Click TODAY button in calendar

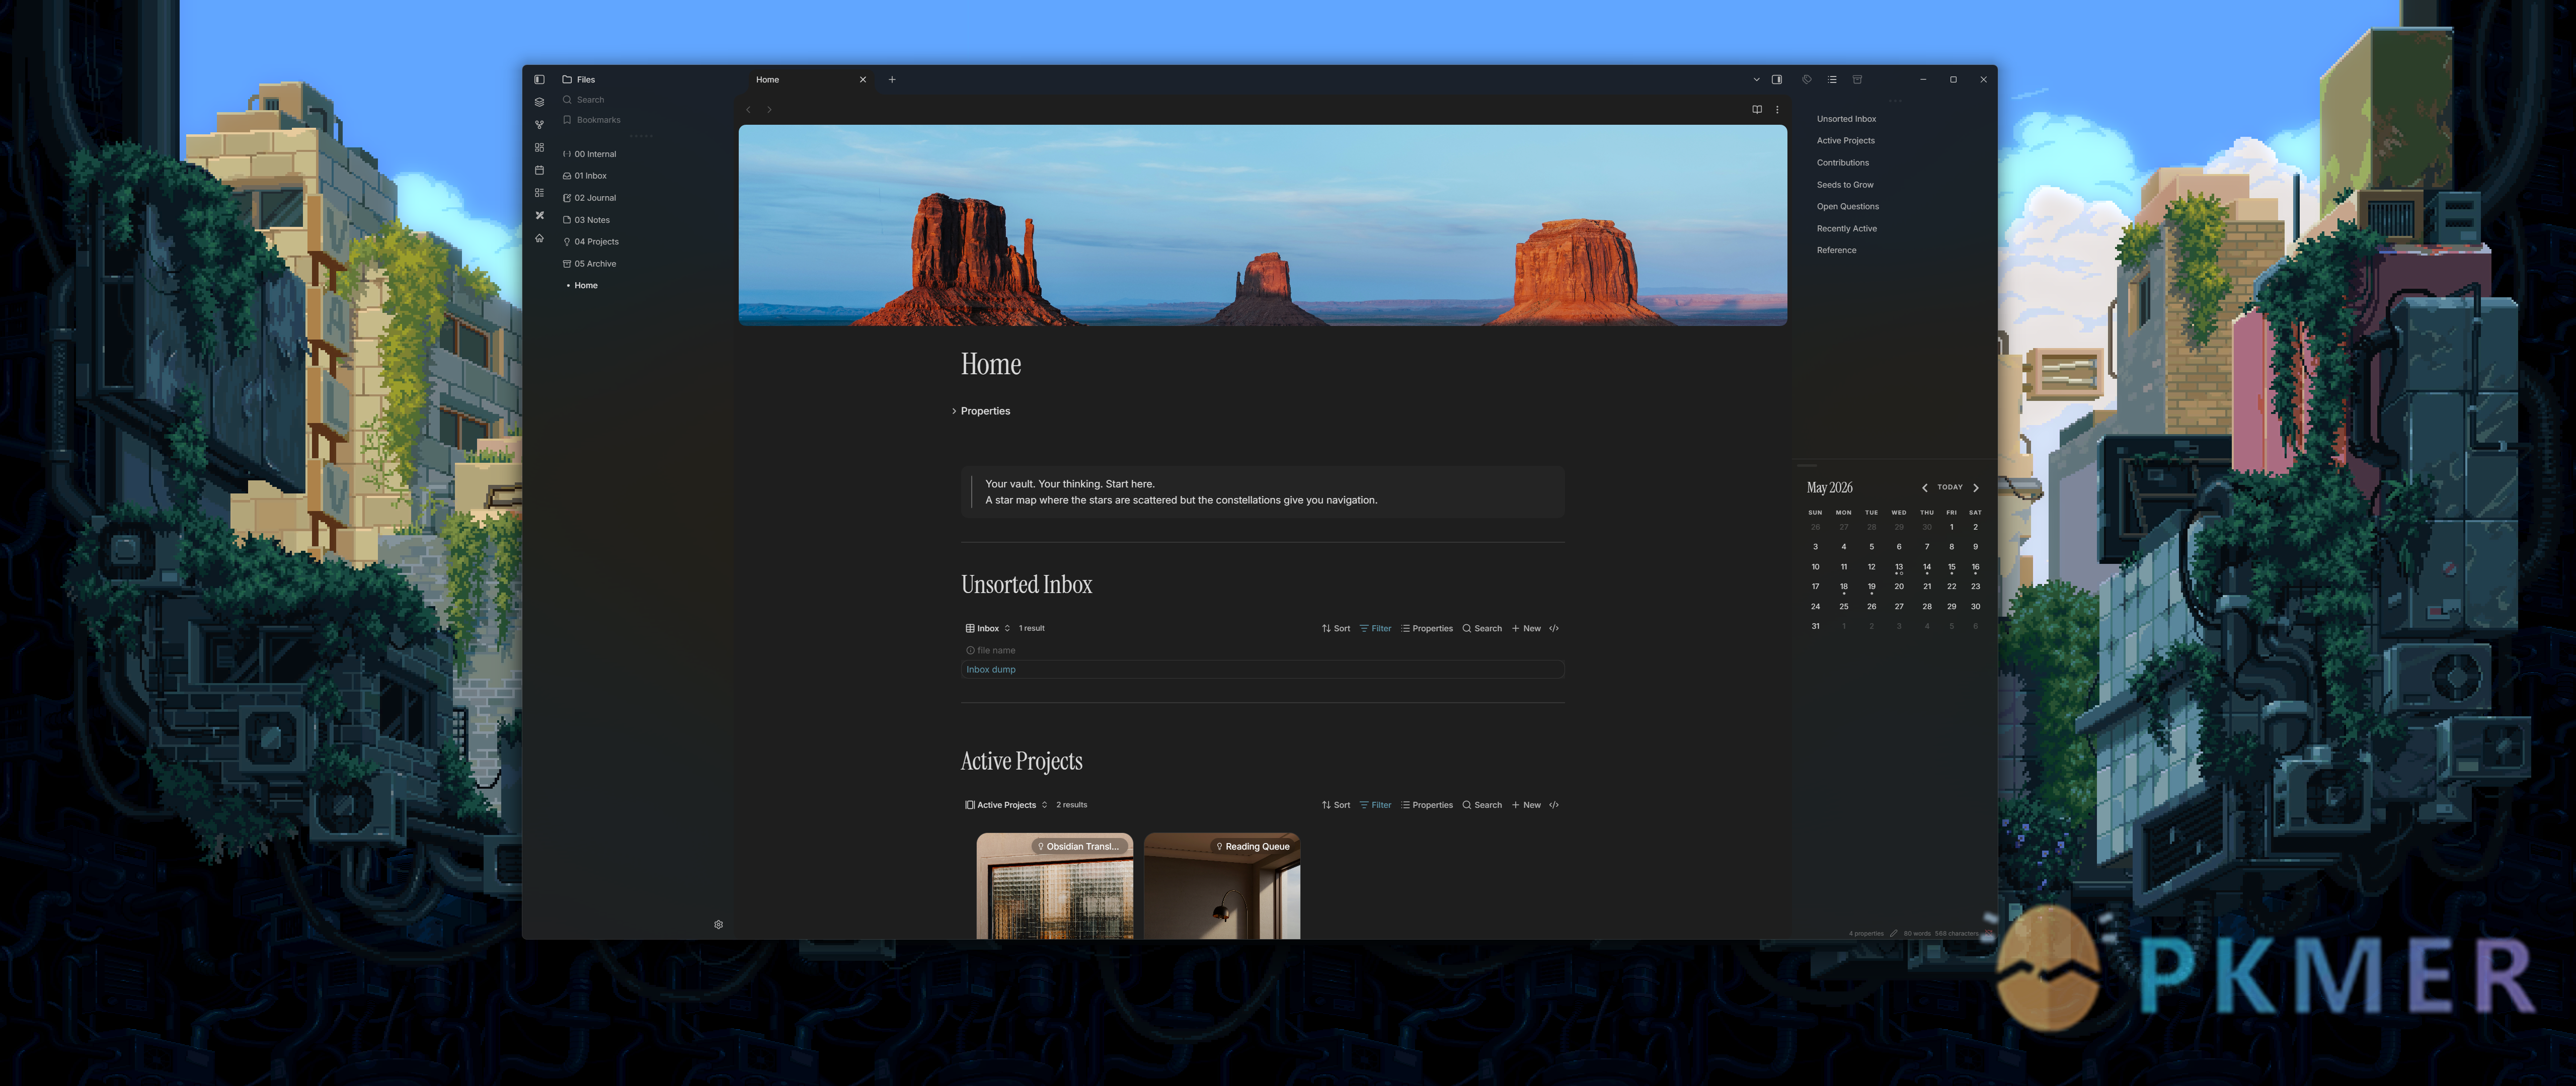[1950, 488]
